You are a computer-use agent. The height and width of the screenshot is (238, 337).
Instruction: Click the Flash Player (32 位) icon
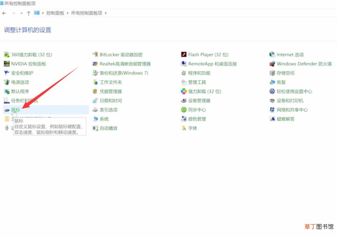point(184,55)
